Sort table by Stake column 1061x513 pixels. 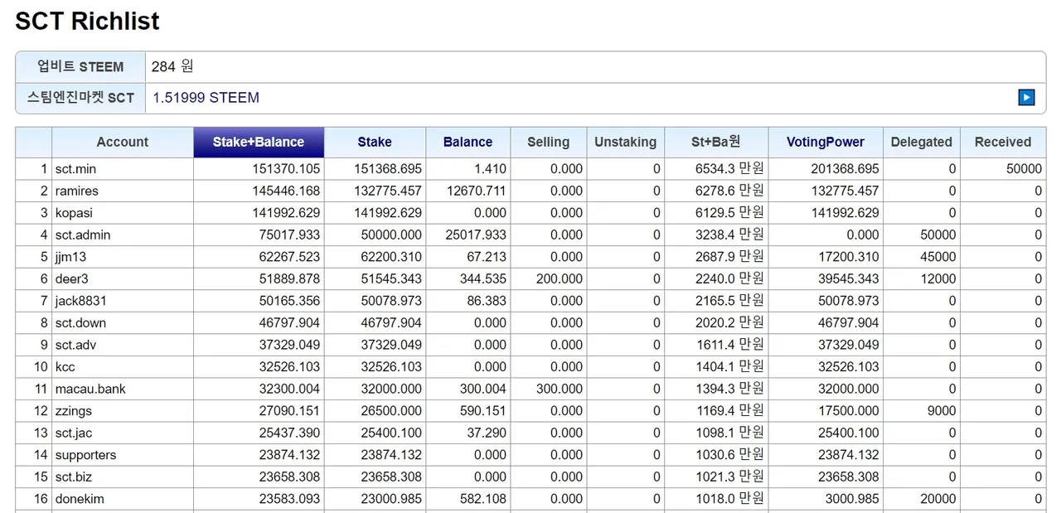[x=375, y=142]
